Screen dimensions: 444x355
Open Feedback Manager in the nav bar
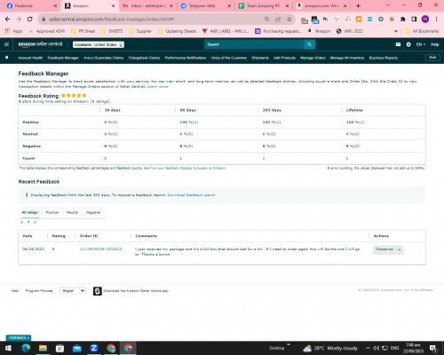63,58
